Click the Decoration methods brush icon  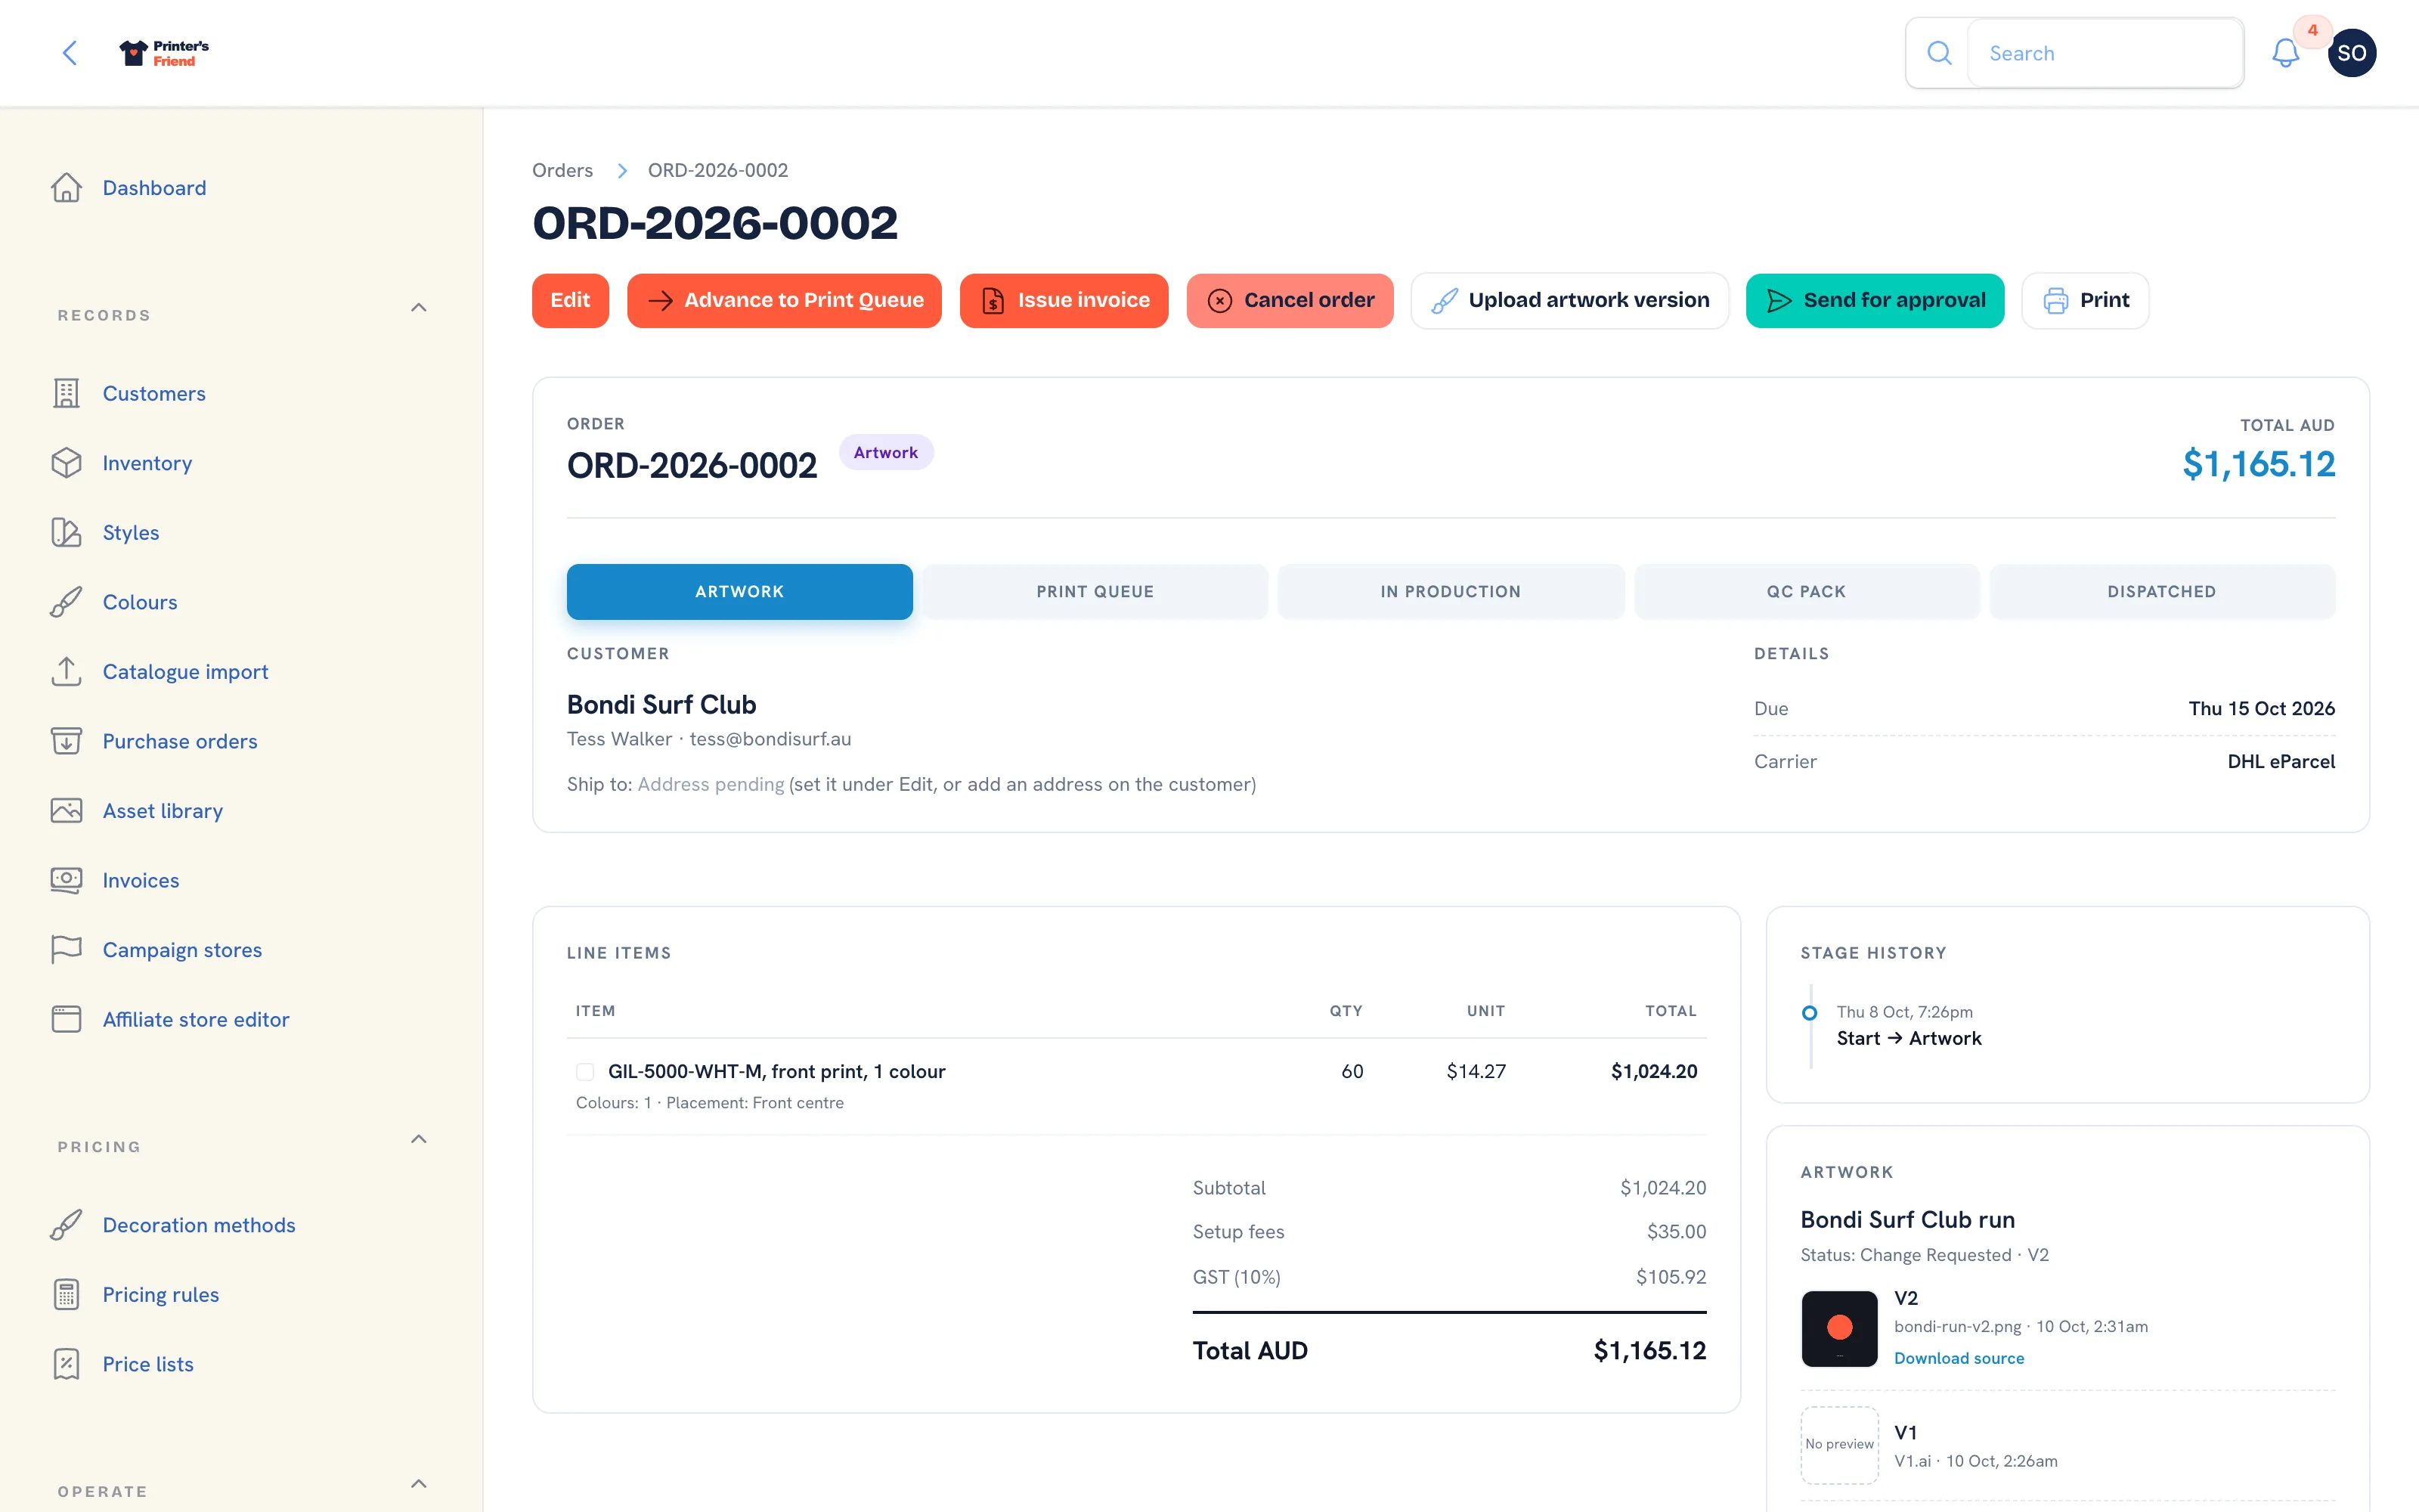point(67,1225)
